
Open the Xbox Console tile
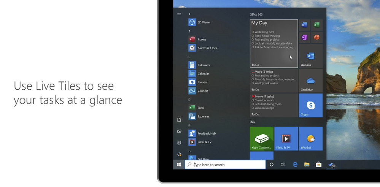(261, 139)
